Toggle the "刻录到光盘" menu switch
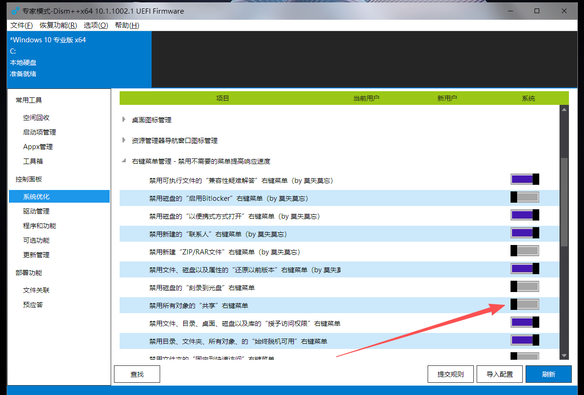The width and height of the screenshot is (584, 395). coord(525,286)
